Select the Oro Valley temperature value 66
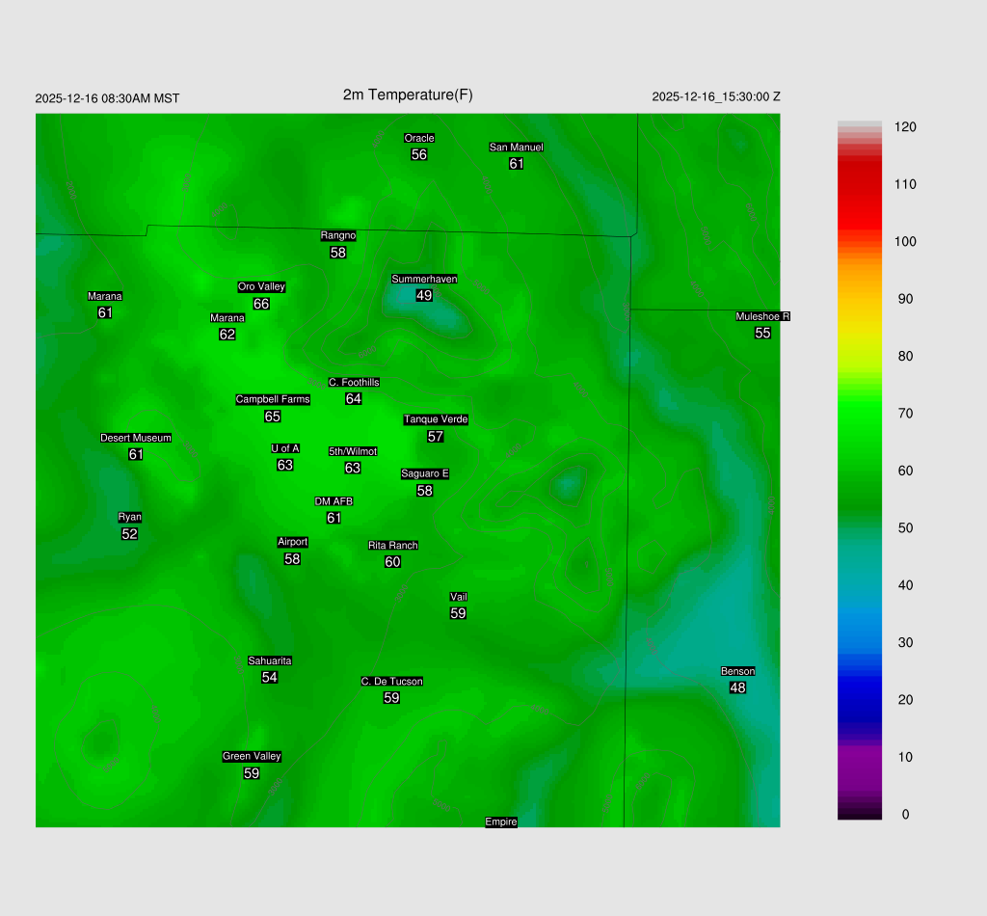 pos(261,304)
